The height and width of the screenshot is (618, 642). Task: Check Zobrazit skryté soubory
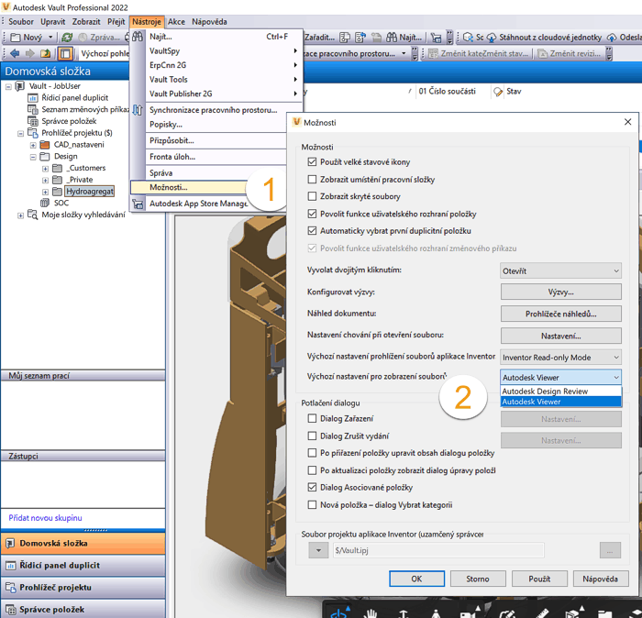(x=312, y=196)
